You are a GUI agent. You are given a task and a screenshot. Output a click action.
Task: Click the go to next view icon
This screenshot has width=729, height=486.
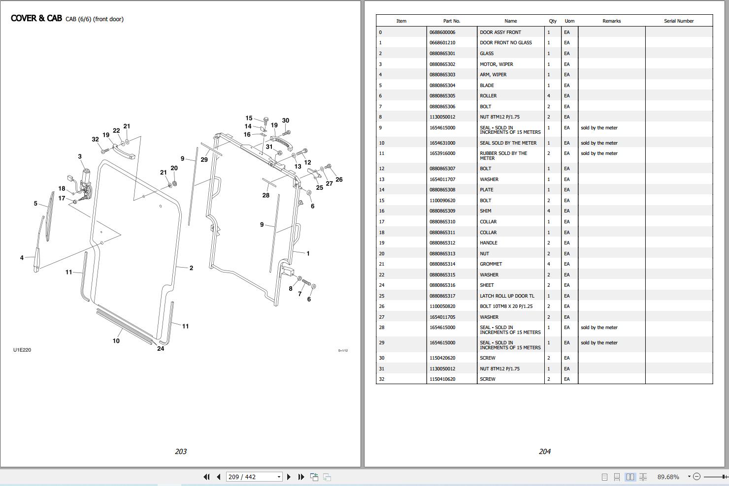coord(327,477)
